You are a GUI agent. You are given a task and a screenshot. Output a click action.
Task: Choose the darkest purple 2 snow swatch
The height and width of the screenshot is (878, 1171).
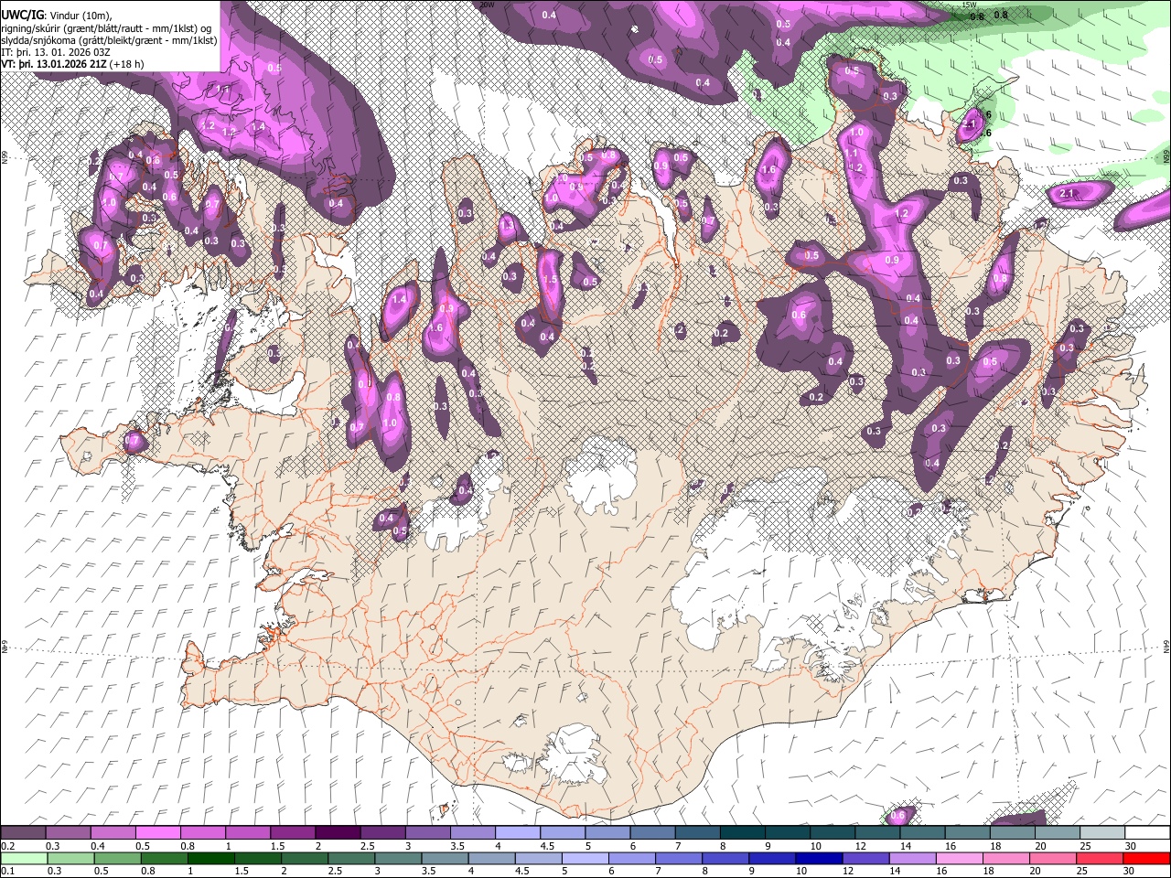click(x=338, y=832)
